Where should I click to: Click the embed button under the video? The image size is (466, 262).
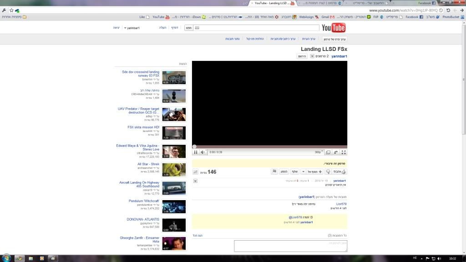click(284, 171)
